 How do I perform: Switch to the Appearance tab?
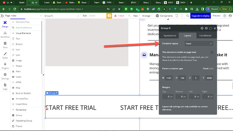click(170, 36)
